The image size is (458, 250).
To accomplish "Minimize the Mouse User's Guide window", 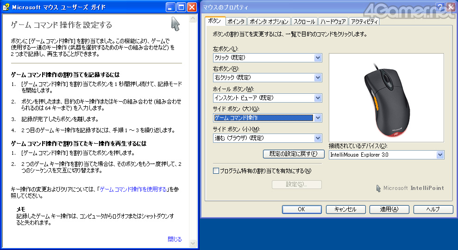I will [170, 7].
